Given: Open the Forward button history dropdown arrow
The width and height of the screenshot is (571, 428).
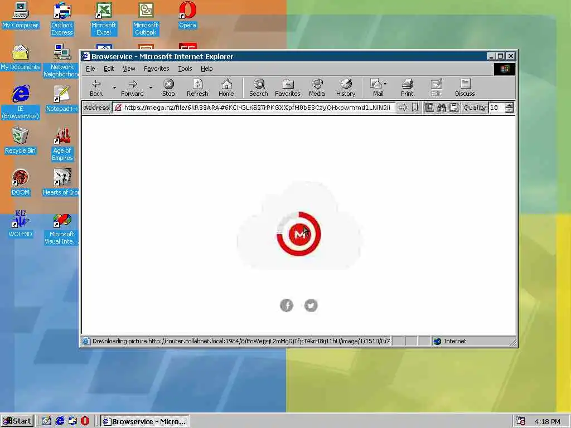Looking at the screenshot, I should 151,87.
